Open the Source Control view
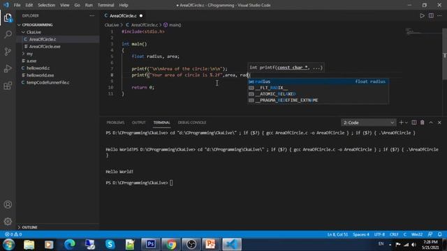 tap(8, 52)
